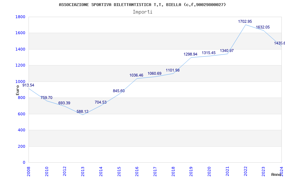Click the x-axis year label 2013
The width and height of the screenshot is (285, 178).
pyautogui.click(x=83, y=172)
